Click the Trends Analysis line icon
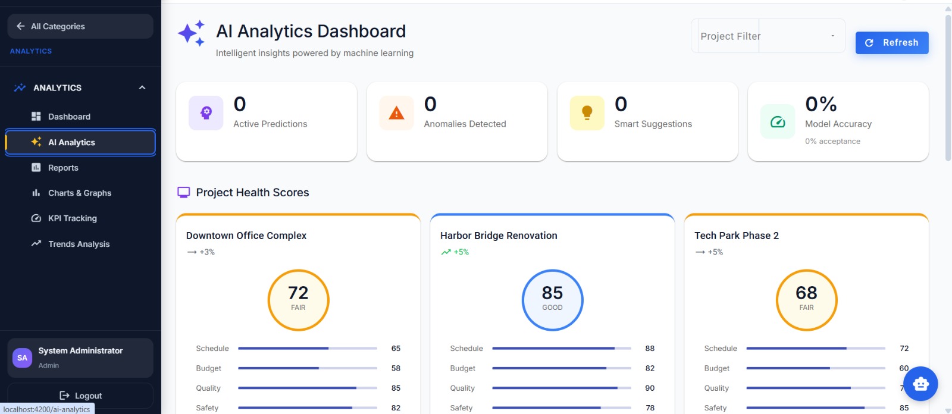This screenshot has width=952, height=414. pos(36,243)
